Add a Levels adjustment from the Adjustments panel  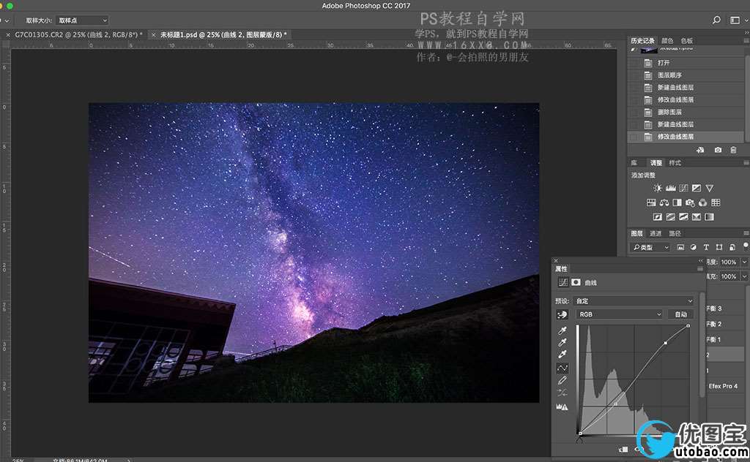[670, 189]
